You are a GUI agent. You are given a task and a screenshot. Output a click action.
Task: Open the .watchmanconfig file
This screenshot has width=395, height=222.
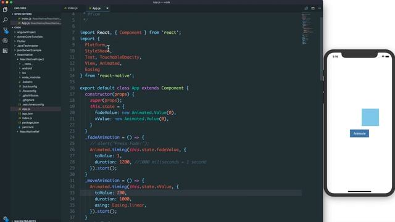tap(33, 105)
